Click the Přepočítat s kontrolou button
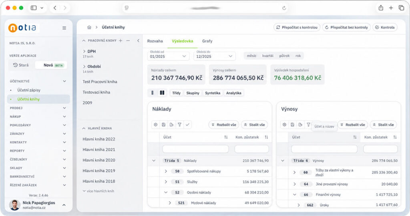 [x=297, y=28]
